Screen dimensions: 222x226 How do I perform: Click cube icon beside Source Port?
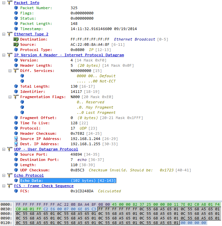coord(16,154)
